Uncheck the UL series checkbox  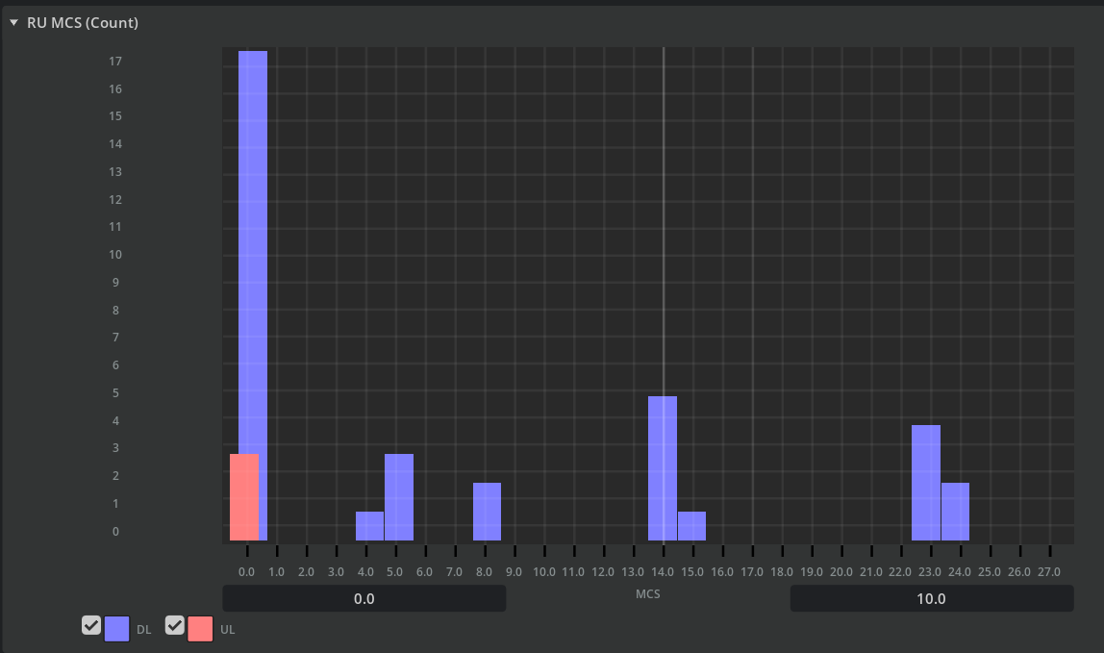click(174, 626)
